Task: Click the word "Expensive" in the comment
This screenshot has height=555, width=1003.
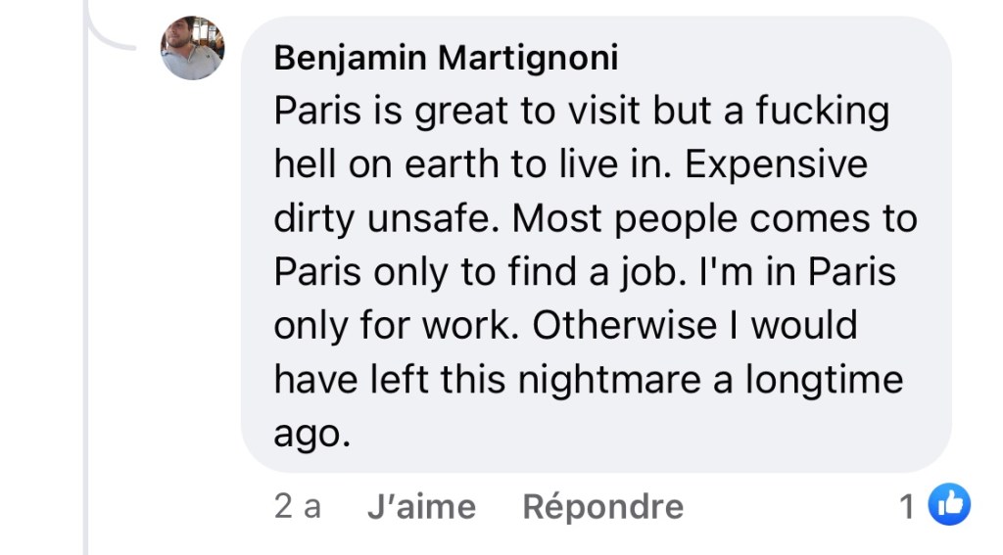Action: pyautogui.click(x=776, y=164)
